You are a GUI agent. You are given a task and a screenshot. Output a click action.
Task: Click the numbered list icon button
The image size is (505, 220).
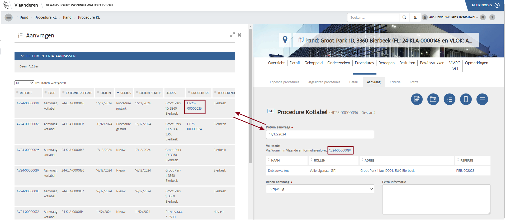(x=449, y=99)
